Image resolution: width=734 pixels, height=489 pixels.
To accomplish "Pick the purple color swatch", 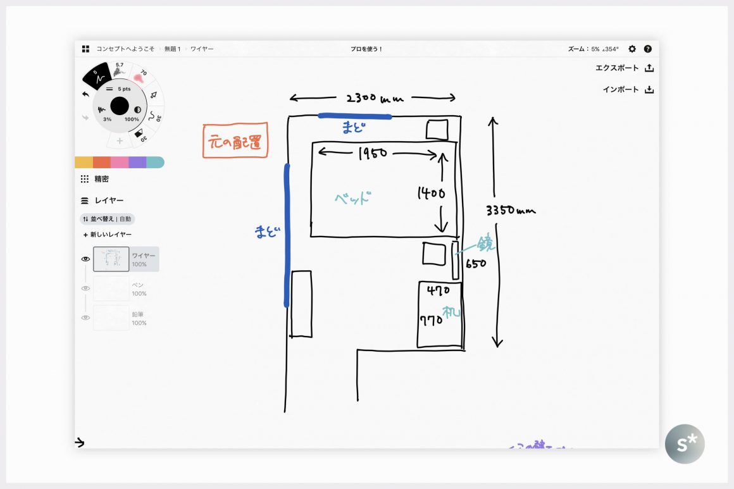I will [x=137, y=163].
